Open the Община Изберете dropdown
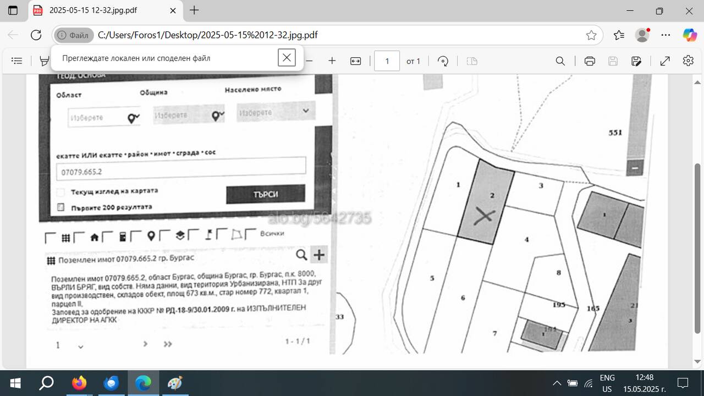704x396 pixels. (x=189, y=115)
